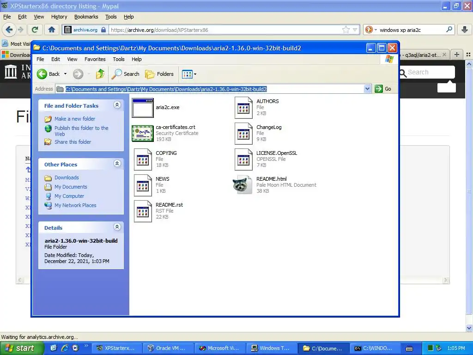Open the address bar history dropdown

(367, 89)
